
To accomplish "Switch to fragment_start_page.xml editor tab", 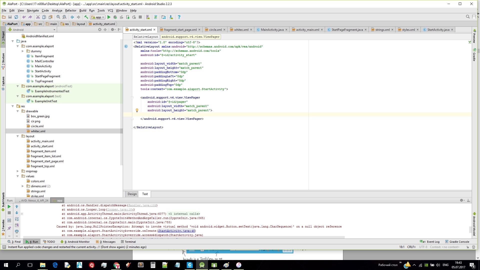I will point(180,29).
